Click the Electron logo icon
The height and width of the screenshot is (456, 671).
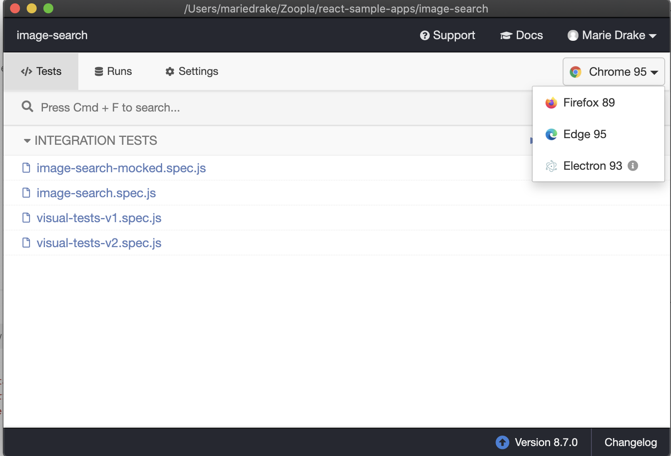coord(551,166)
